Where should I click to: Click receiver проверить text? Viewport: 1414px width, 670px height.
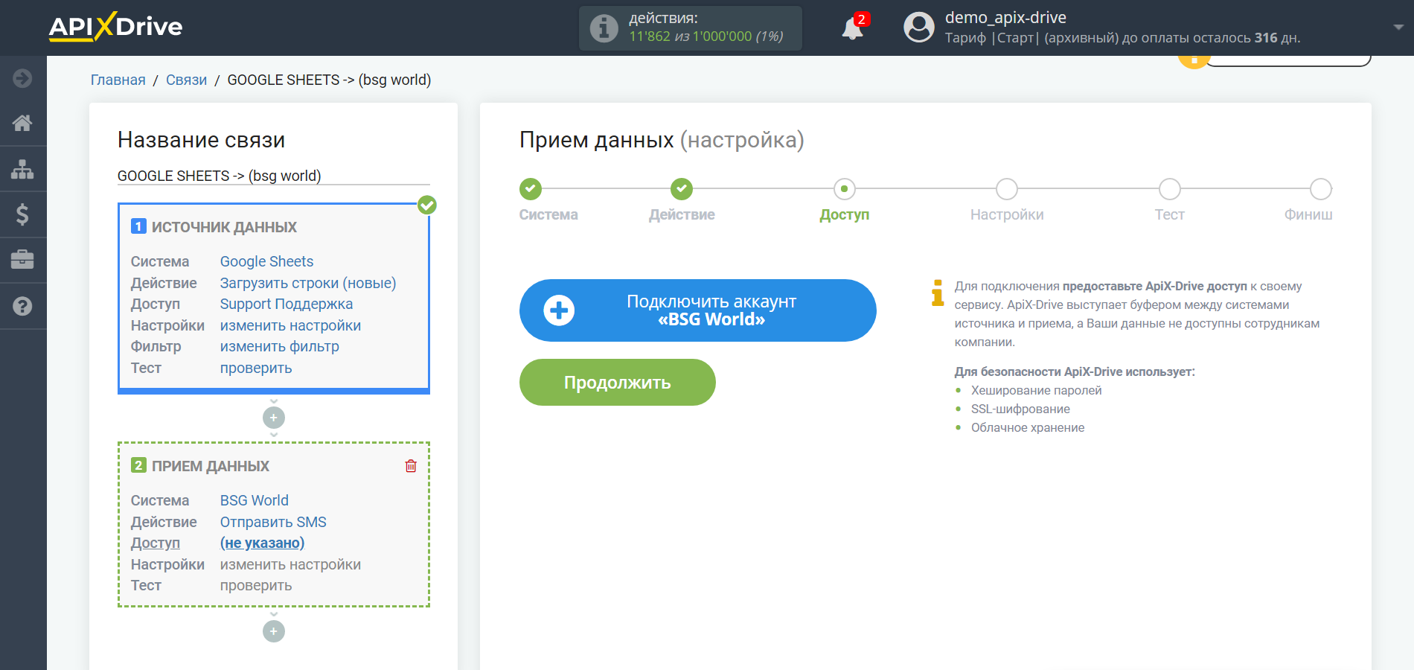(x=256, y=585)
